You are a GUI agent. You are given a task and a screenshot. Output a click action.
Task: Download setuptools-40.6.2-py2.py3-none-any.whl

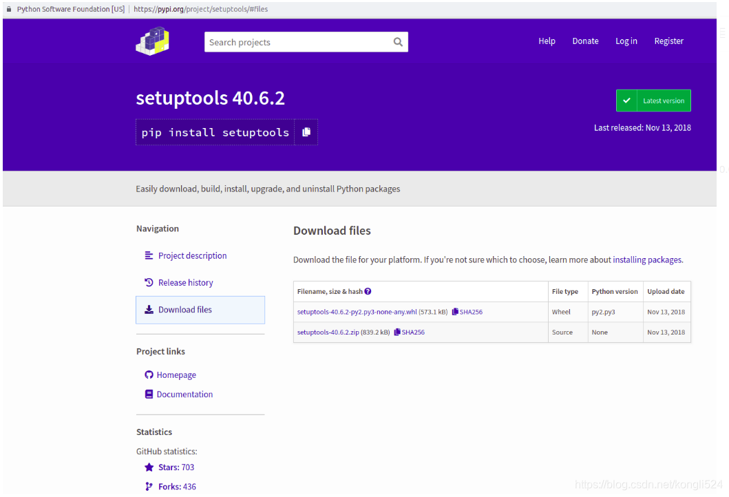tap(357, 312)
